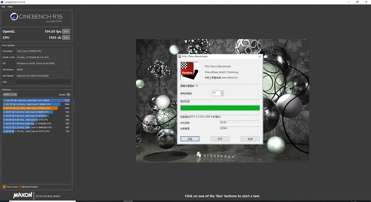Select ranking row Intel Core i7-4770K

tap(37, 116)
